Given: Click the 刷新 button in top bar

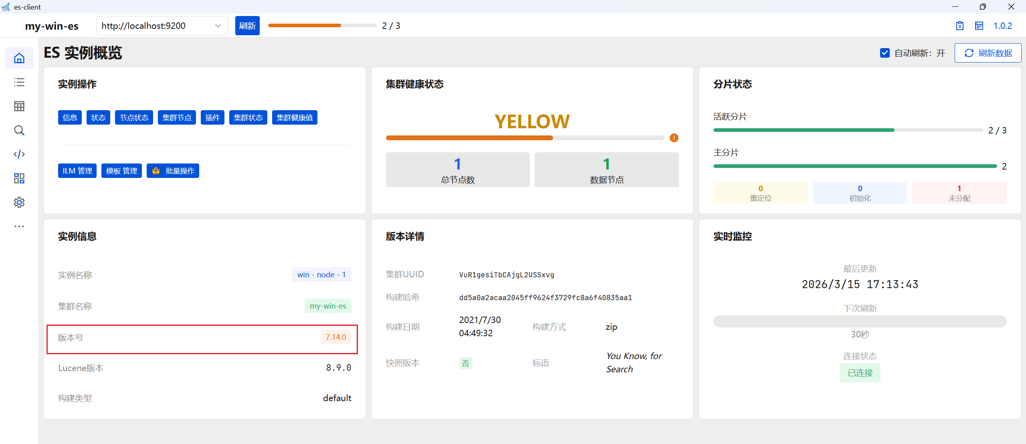Looking at the screenshot, I should pos(247,26).
